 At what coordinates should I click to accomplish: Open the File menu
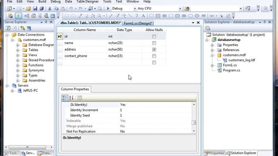[x=10, y=2]
